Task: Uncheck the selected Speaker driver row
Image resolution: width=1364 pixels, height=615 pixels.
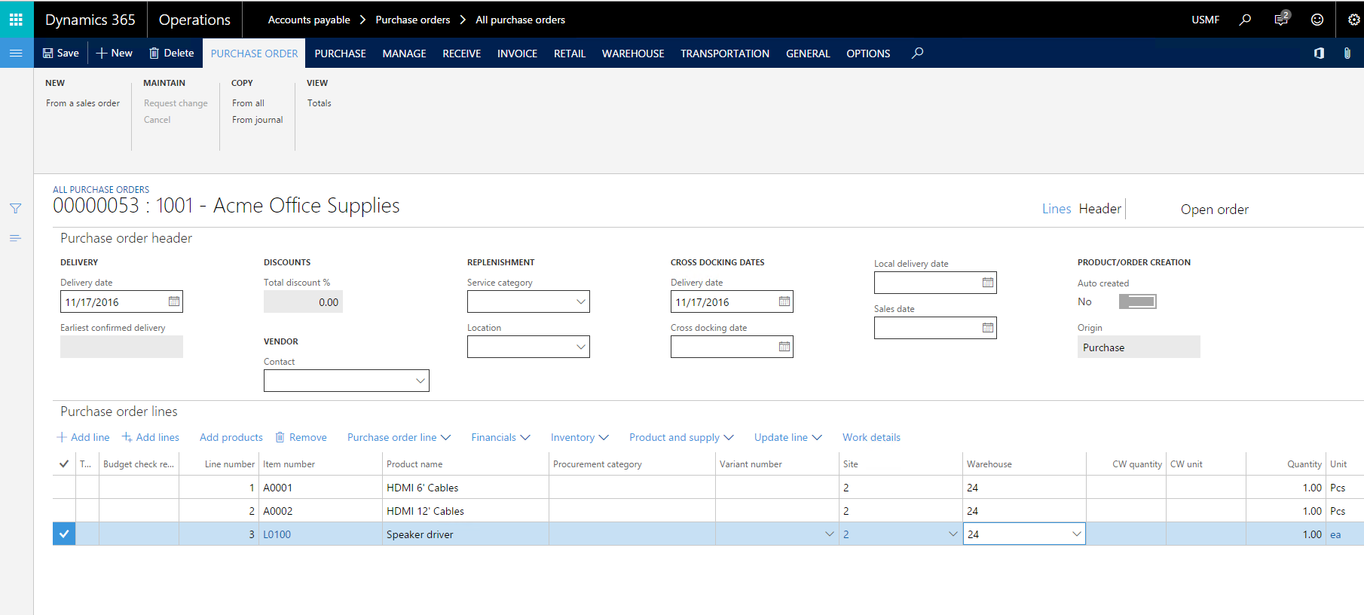Action: (64, 534)
